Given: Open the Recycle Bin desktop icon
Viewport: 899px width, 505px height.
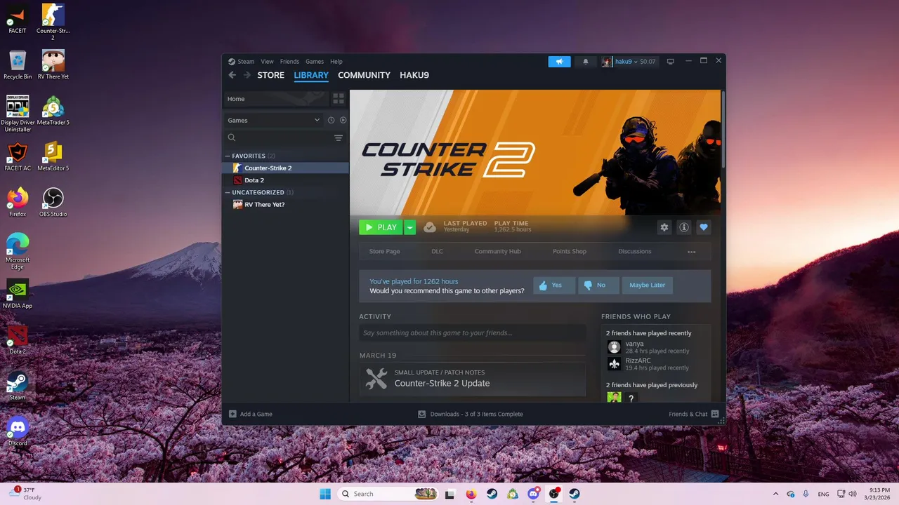Looking at the screenshot, I should click(18, 65).
